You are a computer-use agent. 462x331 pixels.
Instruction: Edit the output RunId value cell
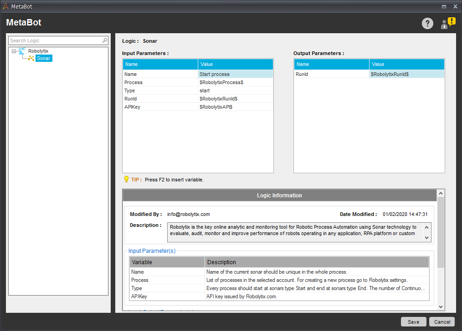click(406, 74)
